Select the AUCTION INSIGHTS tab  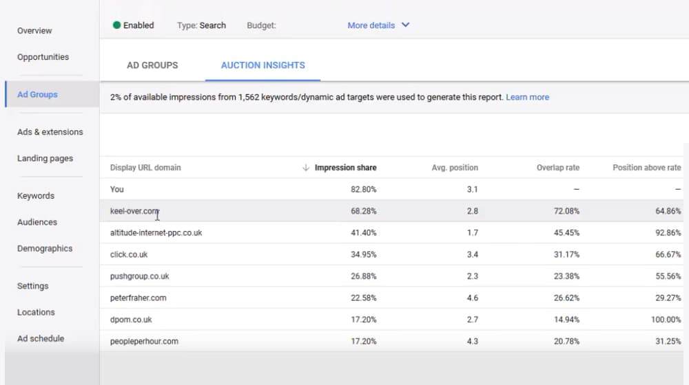(x=263, y=65)
